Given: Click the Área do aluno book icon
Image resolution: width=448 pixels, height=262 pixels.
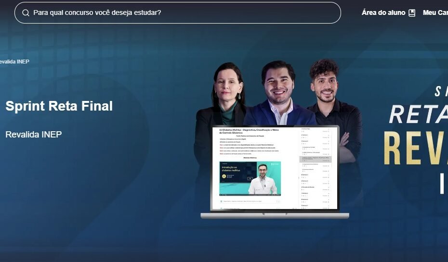Looking at the screenshot, I should pos(412,13).
